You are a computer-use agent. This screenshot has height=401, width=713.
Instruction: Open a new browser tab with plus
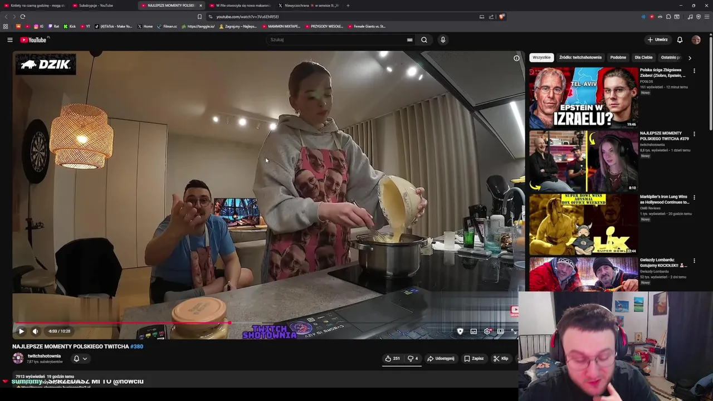pyautogui.click(x=348, y=6)
